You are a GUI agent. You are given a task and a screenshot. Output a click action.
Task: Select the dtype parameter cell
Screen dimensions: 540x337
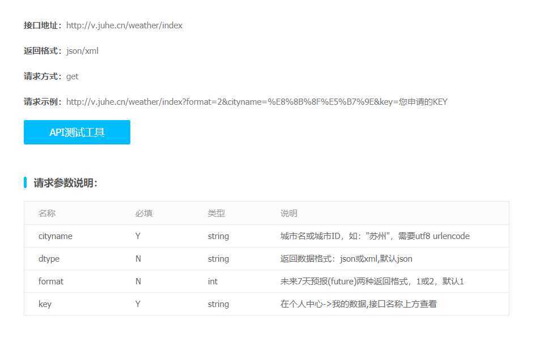click(49, 259)
